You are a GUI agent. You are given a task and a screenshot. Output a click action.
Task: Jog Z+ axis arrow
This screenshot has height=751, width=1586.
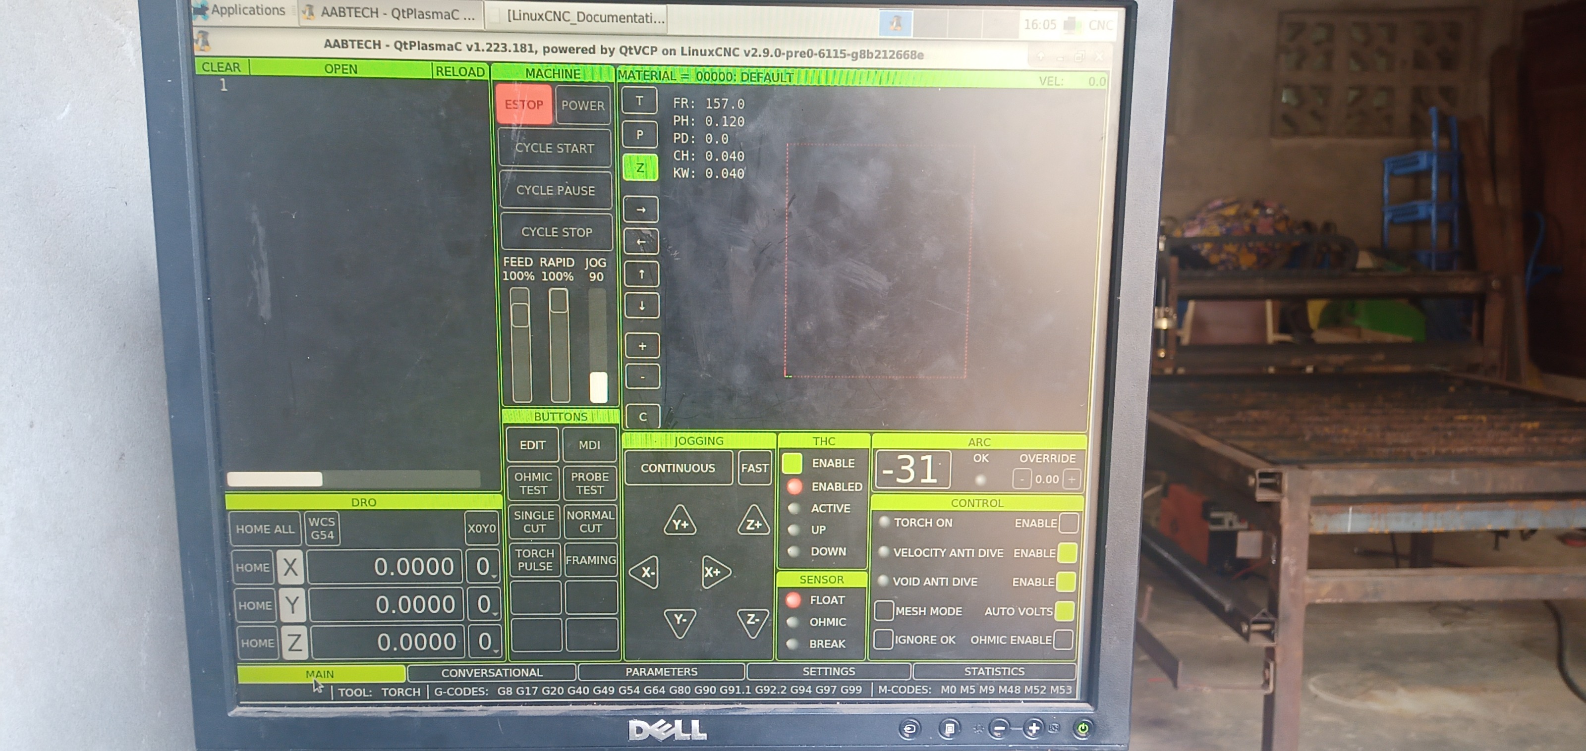[x=753, y=522]
